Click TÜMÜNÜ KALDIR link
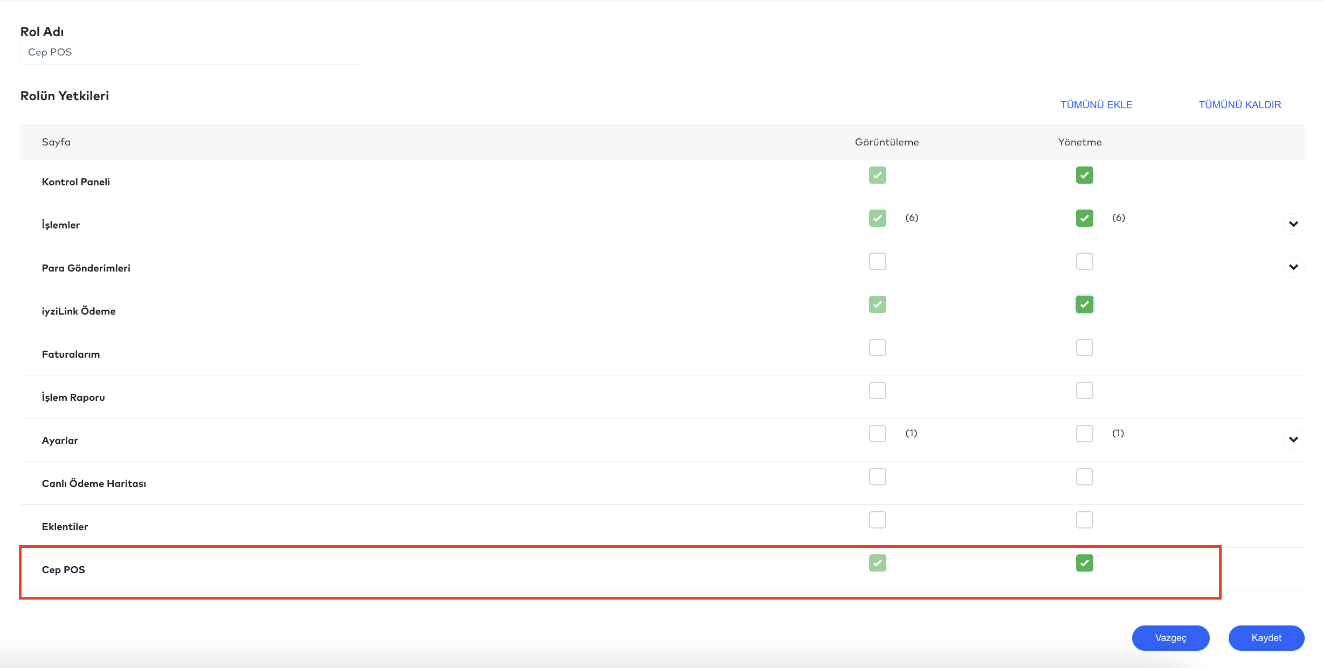Image resolution: width=1323 pixels, height=668 pixels. pos(1239,105)
